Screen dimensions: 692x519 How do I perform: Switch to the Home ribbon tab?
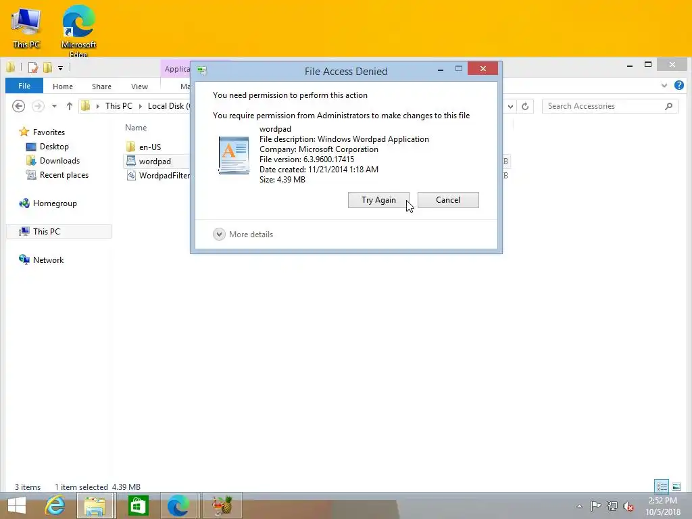click(63, 86)
